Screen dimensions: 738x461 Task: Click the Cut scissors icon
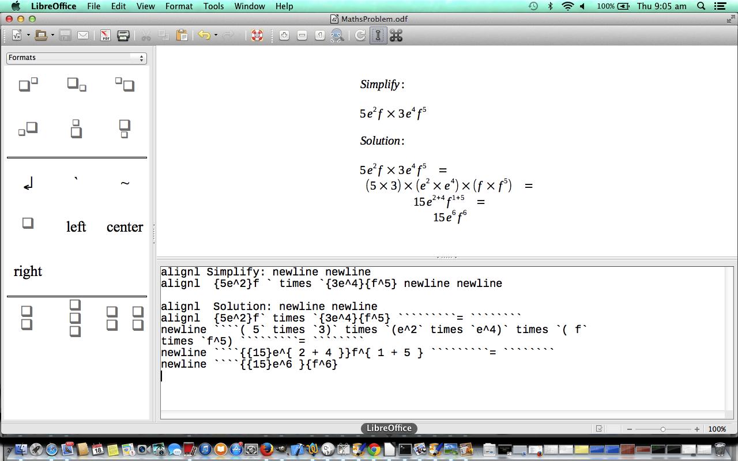pyautogui.click(x=146, y=36)
